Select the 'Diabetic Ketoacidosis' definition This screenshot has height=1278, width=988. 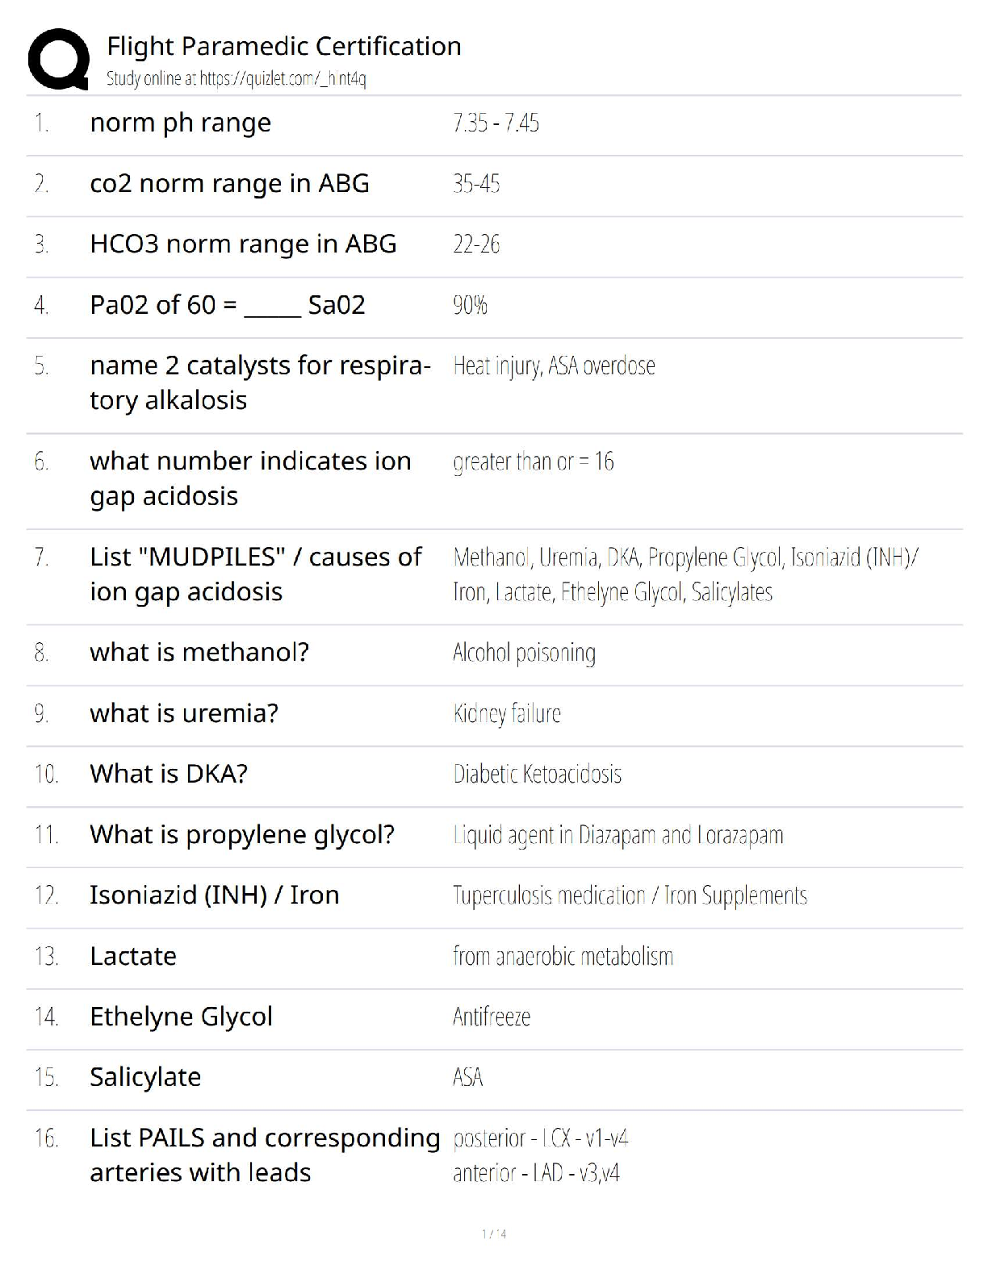(x=537, y=775)
